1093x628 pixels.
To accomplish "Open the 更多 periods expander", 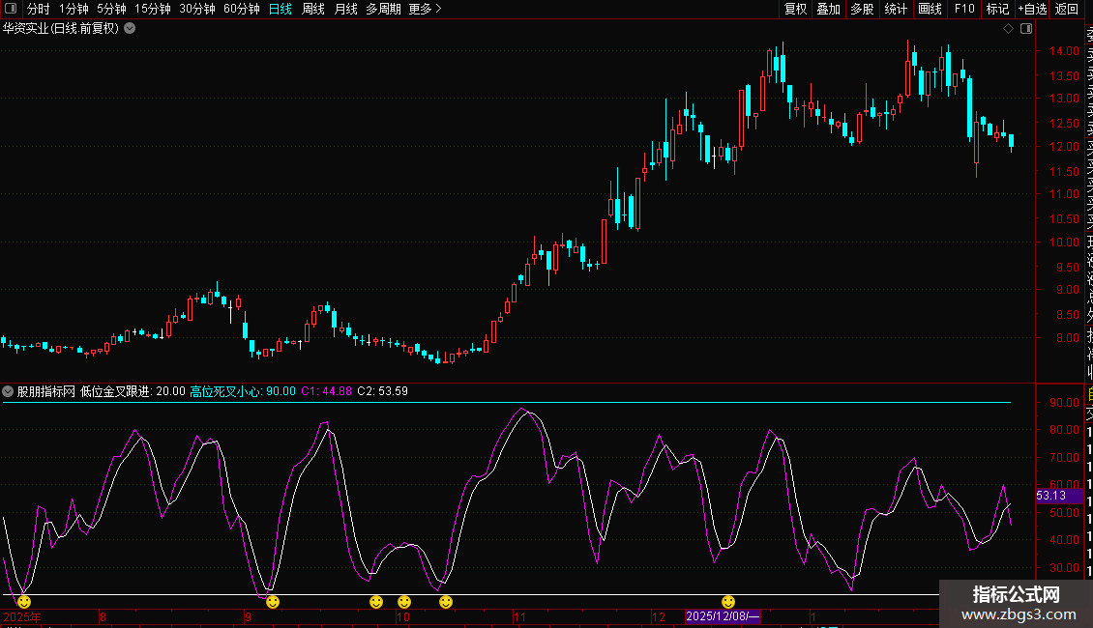I will pyautogui.click(x=425, y=9).
